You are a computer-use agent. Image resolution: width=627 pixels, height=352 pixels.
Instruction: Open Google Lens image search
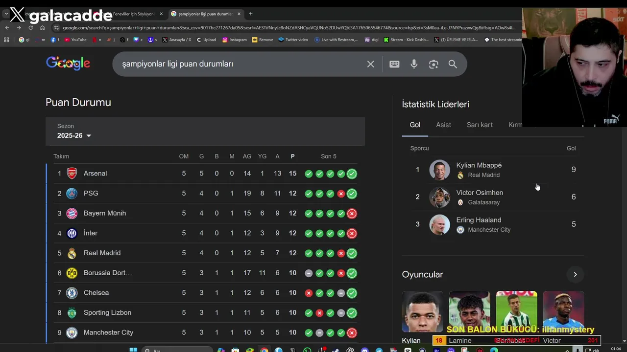point(434,64)
